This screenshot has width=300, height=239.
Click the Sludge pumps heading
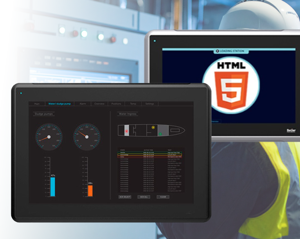pyautogui.click(x=44, y=114)
